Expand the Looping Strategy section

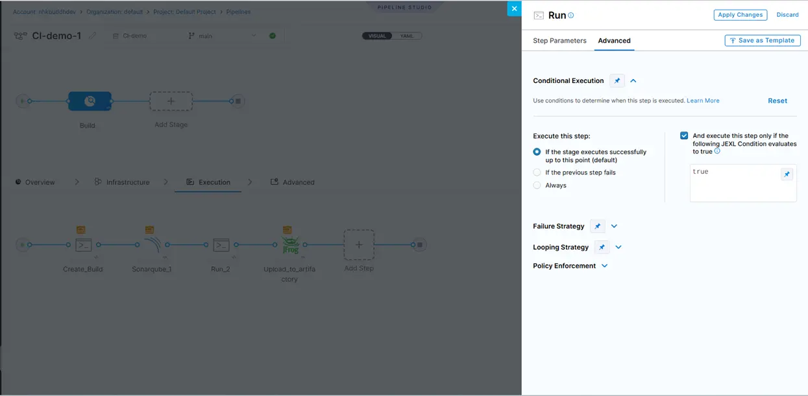(x=618, y=247)
